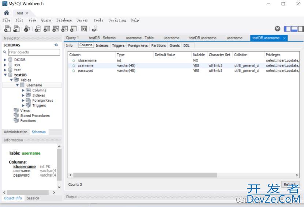Create new stored procedure icon

(64, 29)
